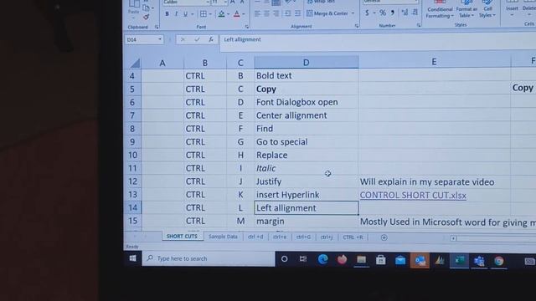Open Alignment group dialog launcher
Screen dimensions: 536x301
tap(357, 26)
